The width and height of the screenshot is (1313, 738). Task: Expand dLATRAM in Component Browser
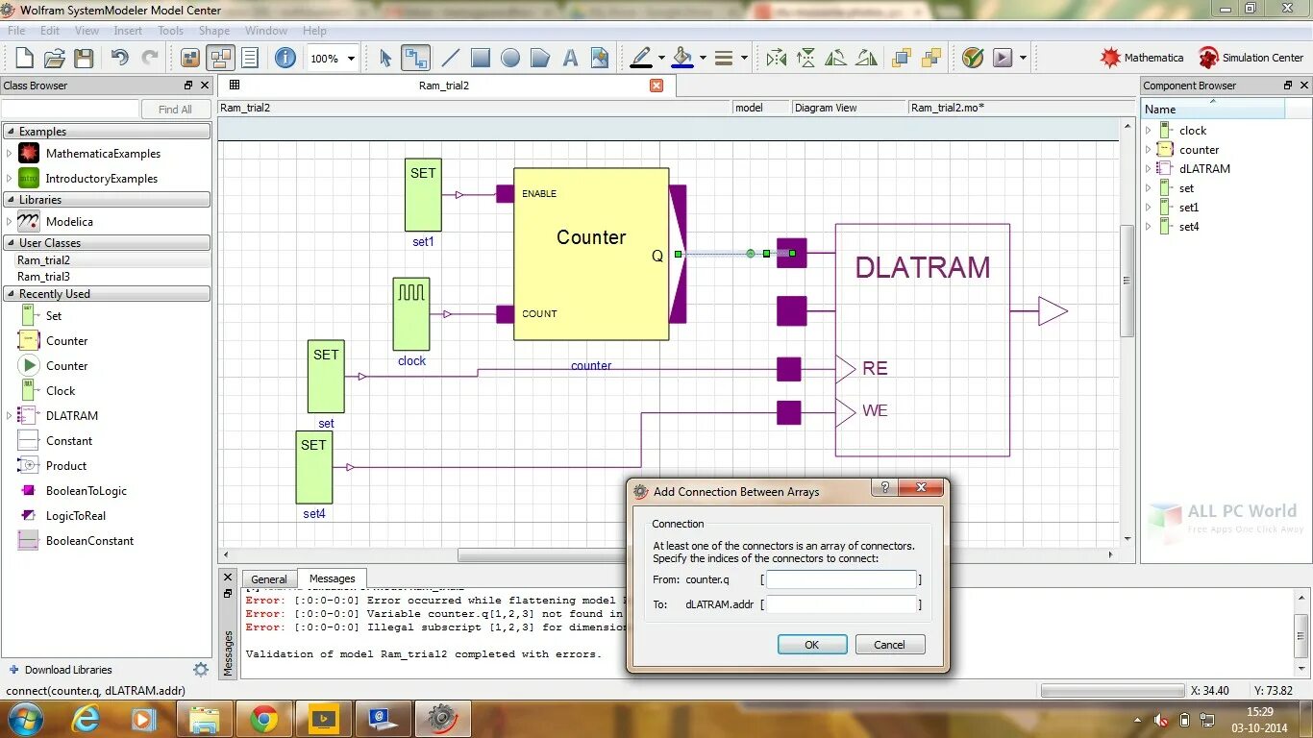(1148, 168)
